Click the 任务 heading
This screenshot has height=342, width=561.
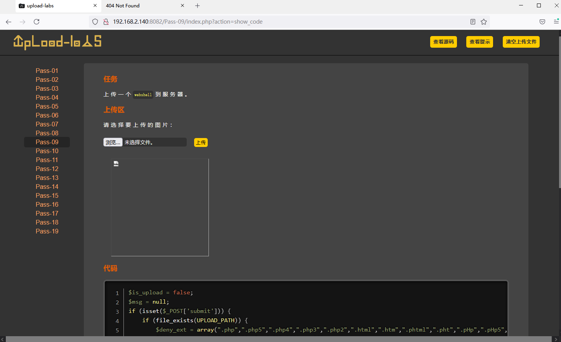[x=110, y=79]
